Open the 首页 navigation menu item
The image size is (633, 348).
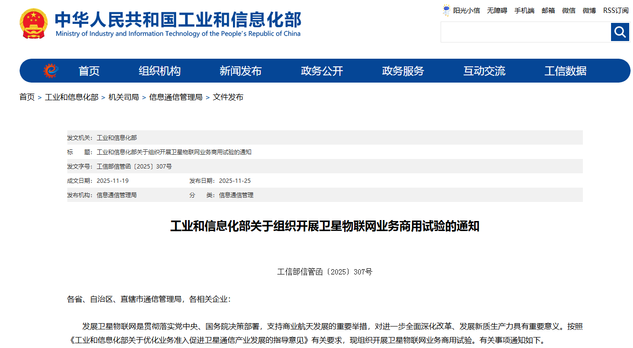(89, 71)
